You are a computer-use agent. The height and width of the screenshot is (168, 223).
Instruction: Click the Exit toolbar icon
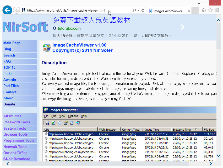click(78, 123)
